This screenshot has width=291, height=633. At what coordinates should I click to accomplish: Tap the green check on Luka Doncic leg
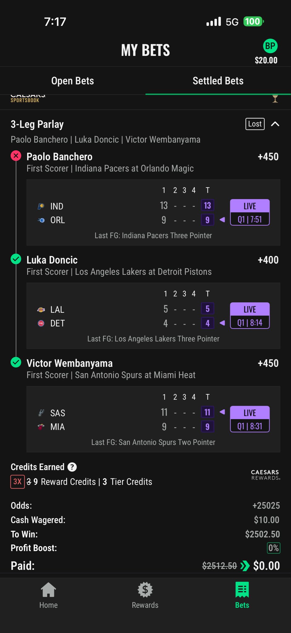click(x=16, y=259)
